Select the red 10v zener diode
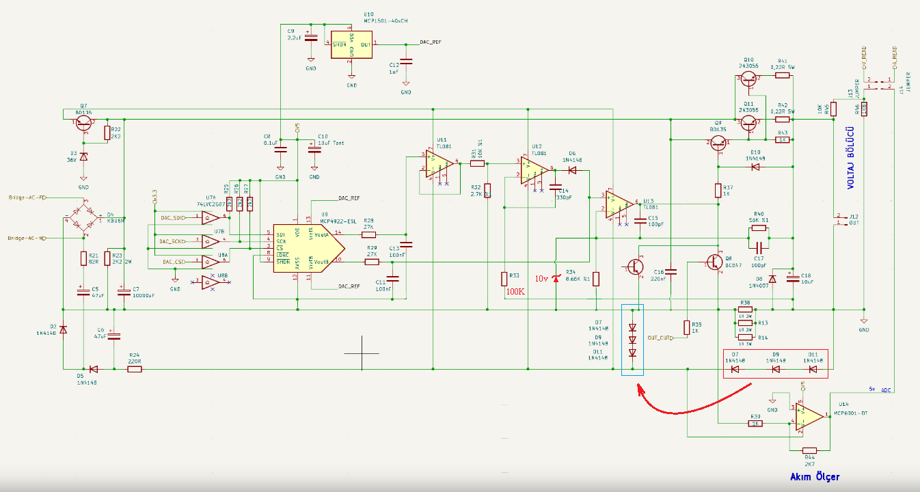Viewport: 920px width, 492px height. pyautogui.click(x=555, y=279)
